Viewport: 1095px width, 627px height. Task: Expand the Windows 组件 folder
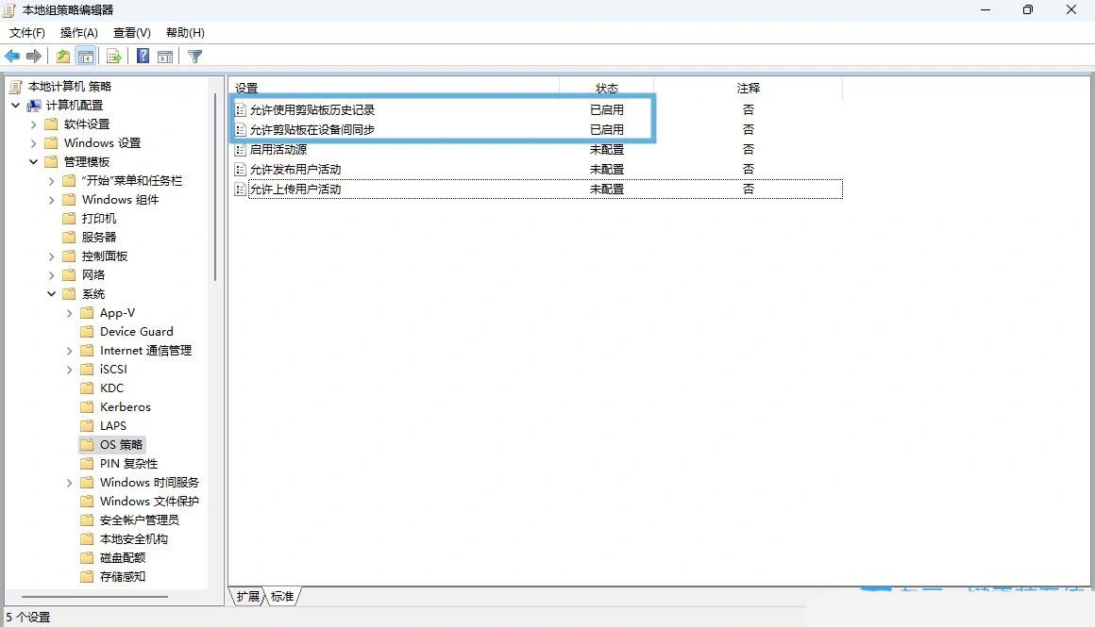point(52,200)
